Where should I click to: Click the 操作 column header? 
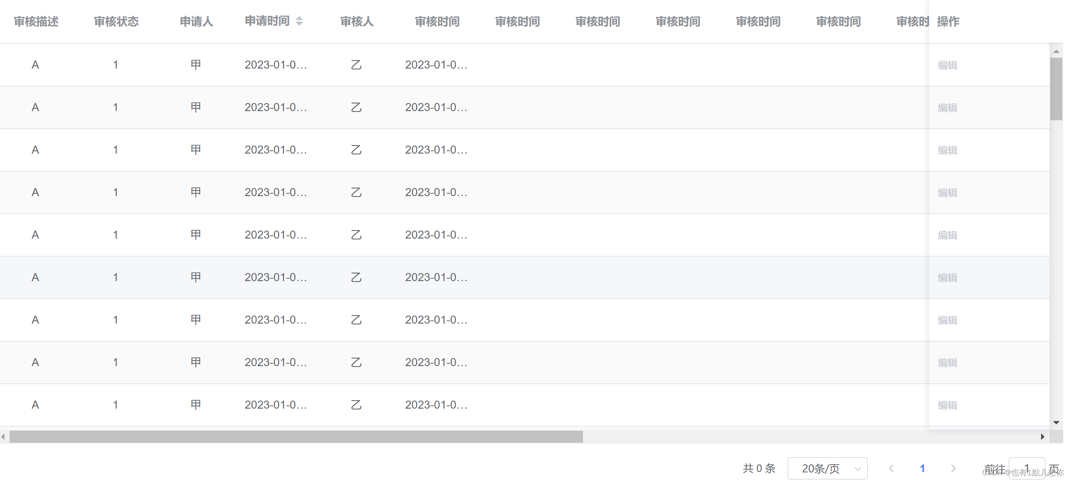point(948,22)
